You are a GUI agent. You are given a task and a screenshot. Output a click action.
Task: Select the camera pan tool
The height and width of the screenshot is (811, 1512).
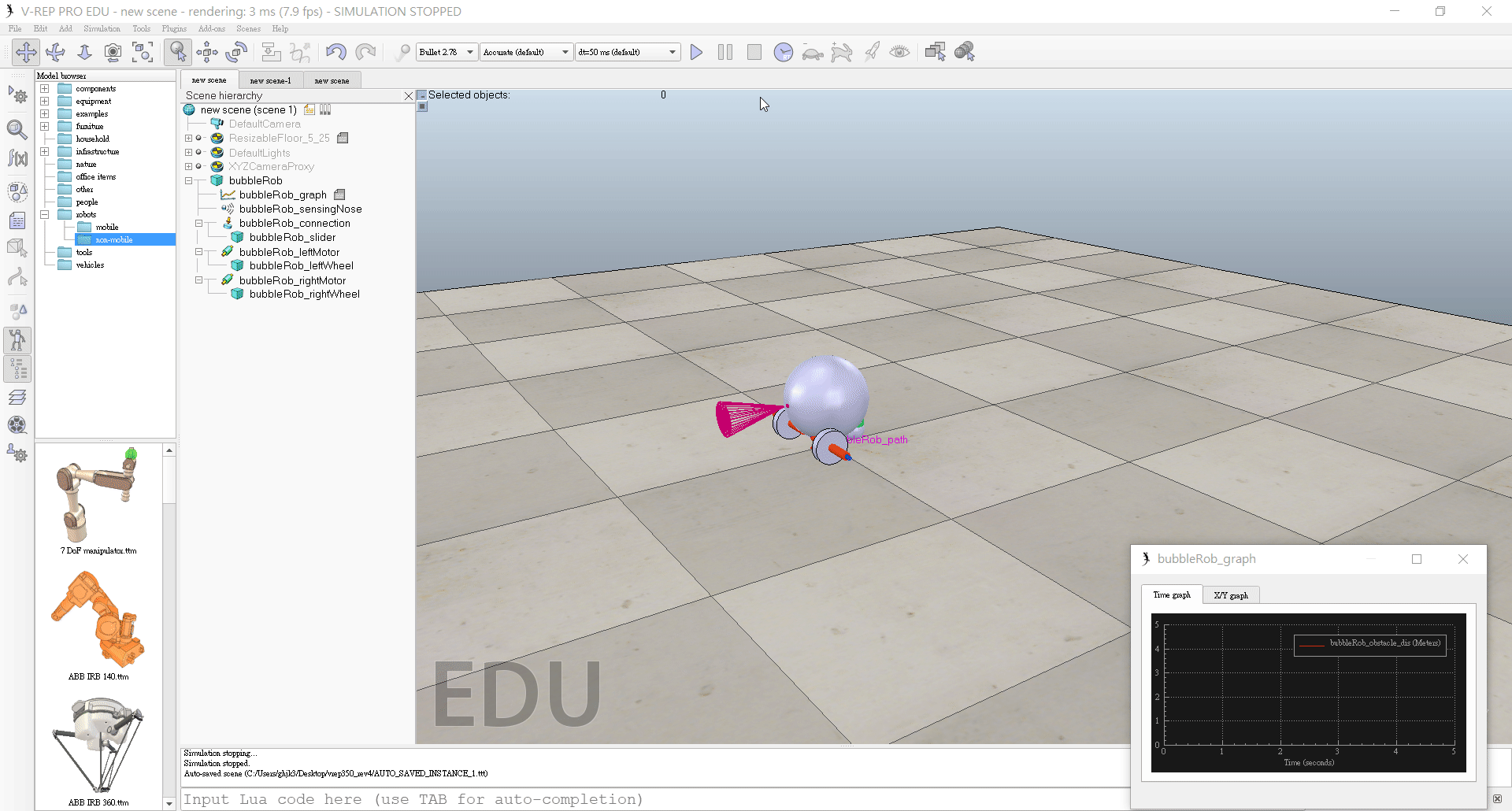(26, 53)
